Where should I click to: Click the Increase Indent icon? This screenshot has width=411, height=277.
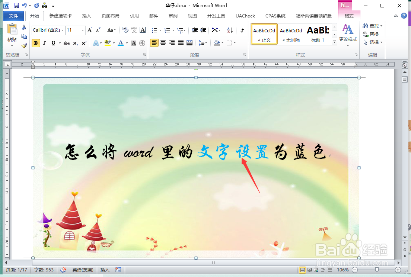pyautogui.click(x=203, y=30)
